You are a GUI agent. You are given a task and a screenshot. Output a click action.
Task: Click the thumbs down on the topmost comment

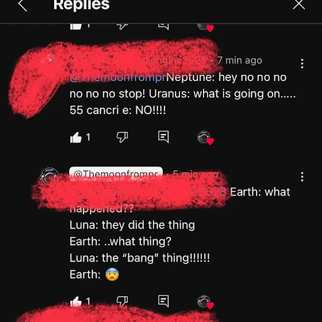click(x=122, y=26)
